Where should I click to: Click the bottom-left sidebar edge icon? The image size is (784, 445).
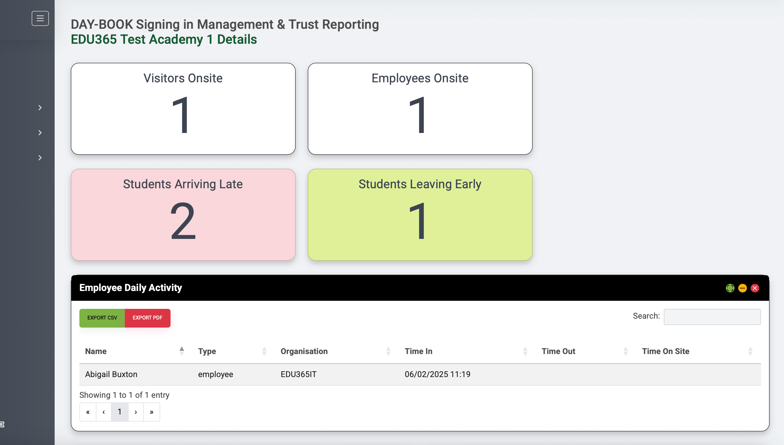click(2, 424)
